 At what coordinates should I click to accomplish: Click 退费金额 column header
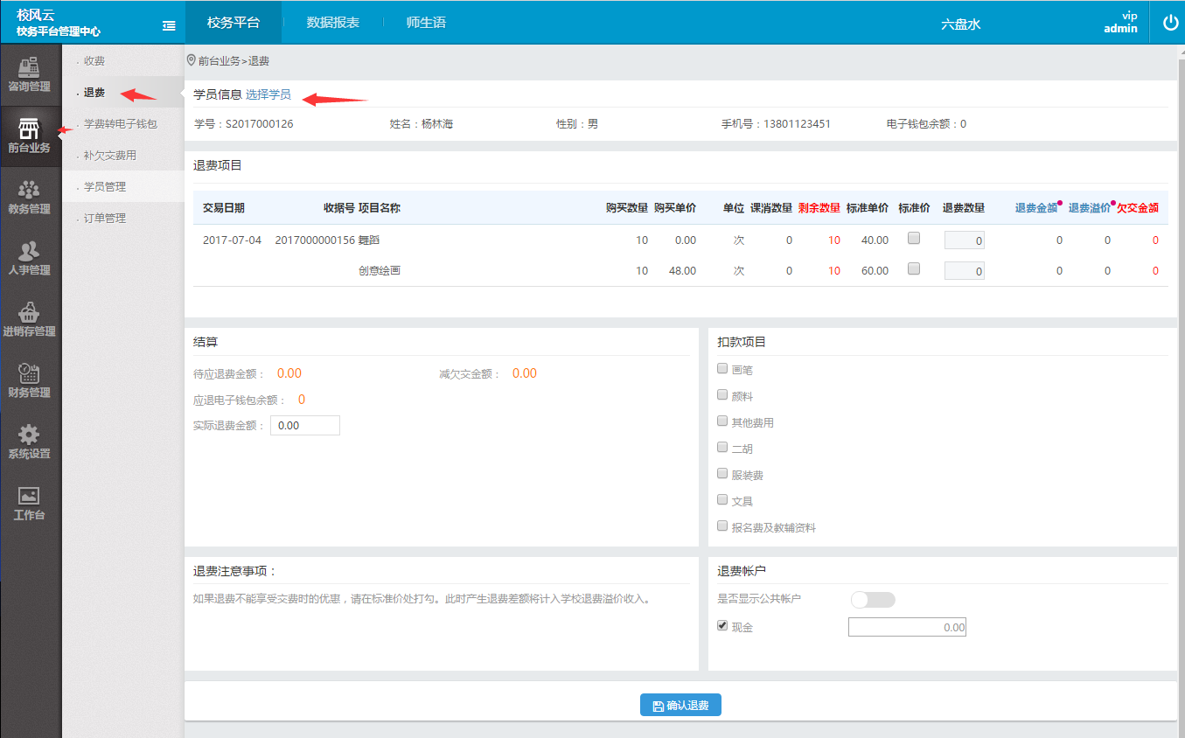1036,208
